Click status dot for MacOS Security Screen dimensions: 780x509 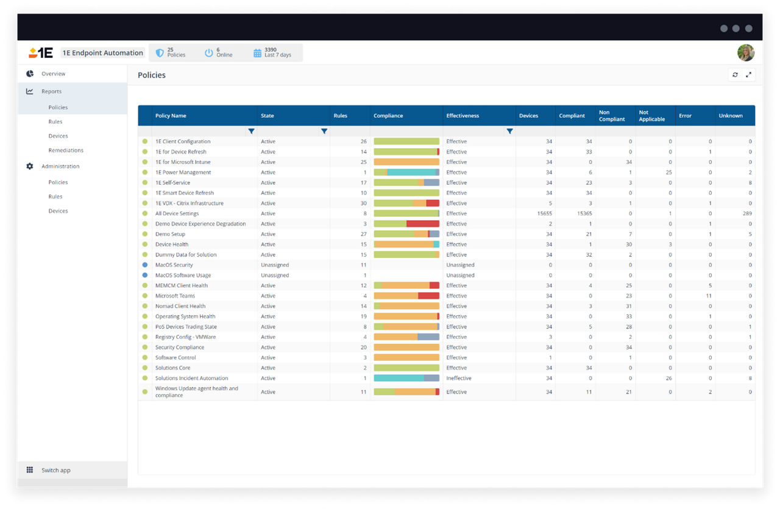click(145, 265)
